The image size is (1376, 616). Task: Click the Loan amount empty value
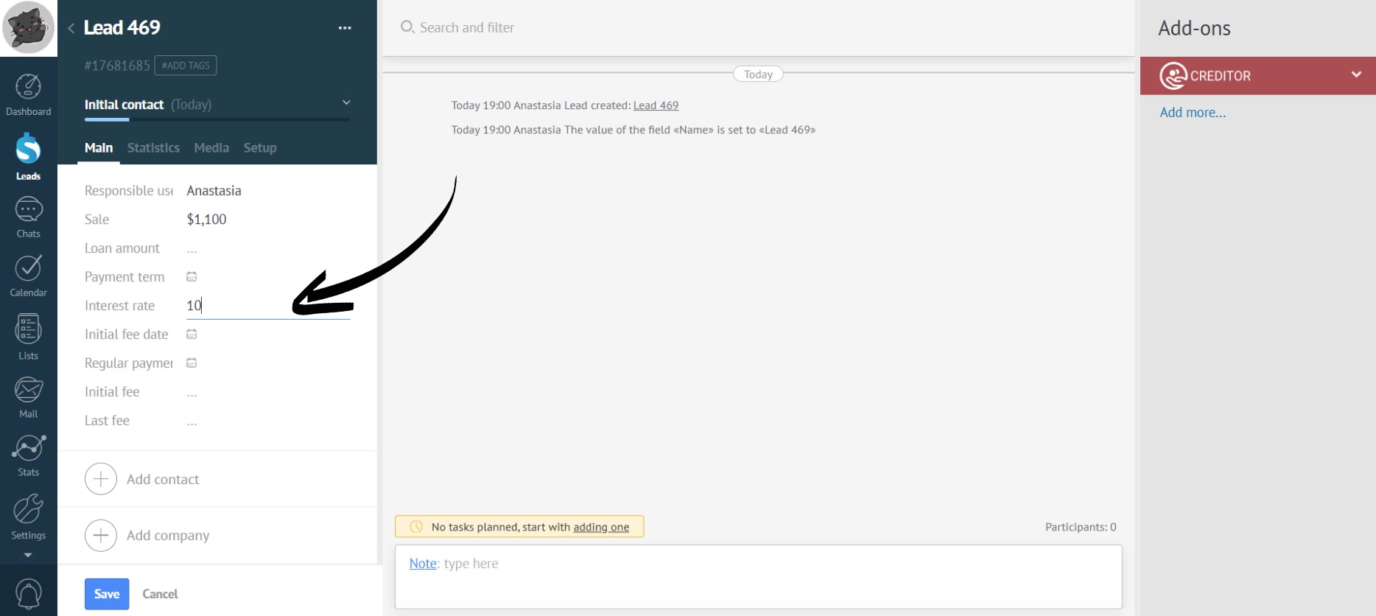pos(192,249)
